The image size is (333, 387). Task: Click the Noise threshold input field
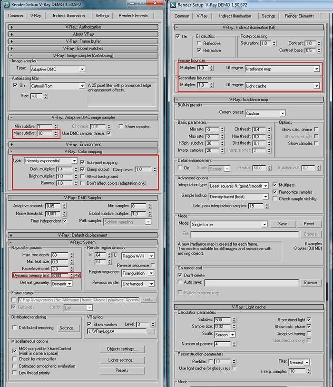53,214
